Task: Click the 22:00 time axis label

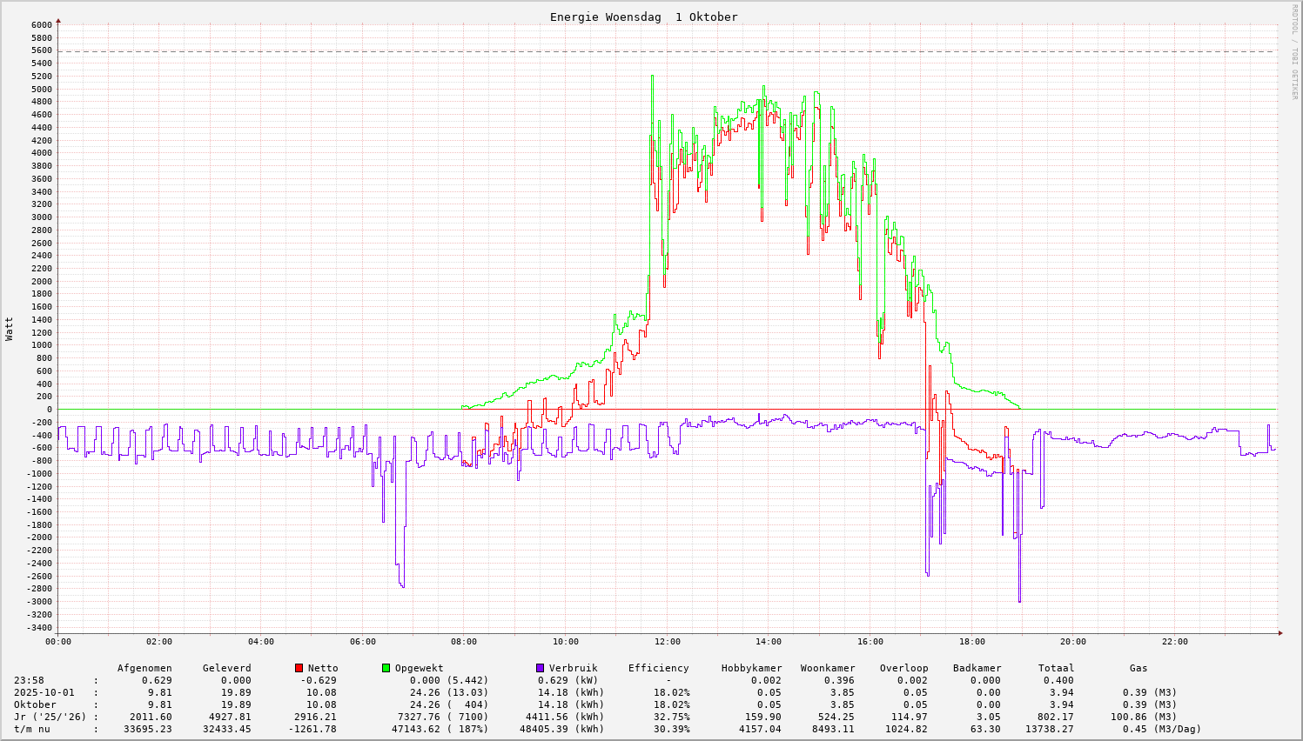Action: (1174, 642)
